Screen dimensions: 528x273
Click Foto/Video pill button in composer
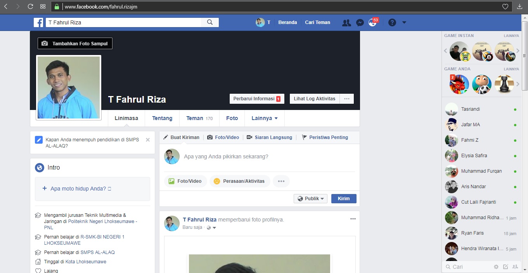[x=185, y=181]
